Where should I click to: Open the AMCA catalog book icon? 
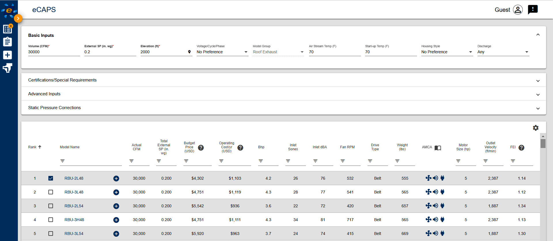(438, 148)
